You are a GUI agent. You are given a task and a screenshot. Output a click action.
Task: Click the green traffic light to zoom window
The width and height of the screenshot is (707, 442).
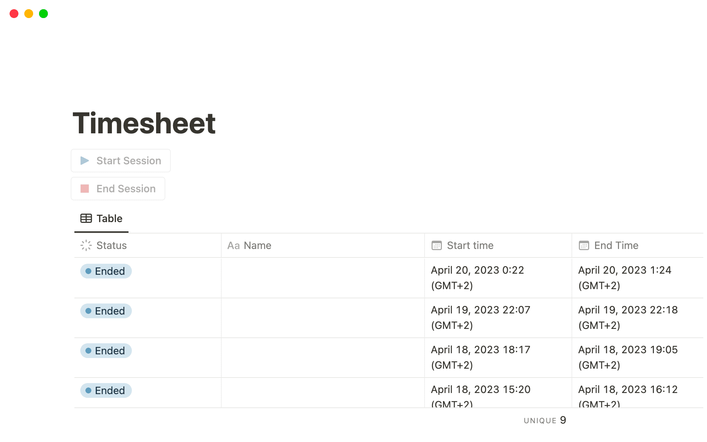[43, 14]
